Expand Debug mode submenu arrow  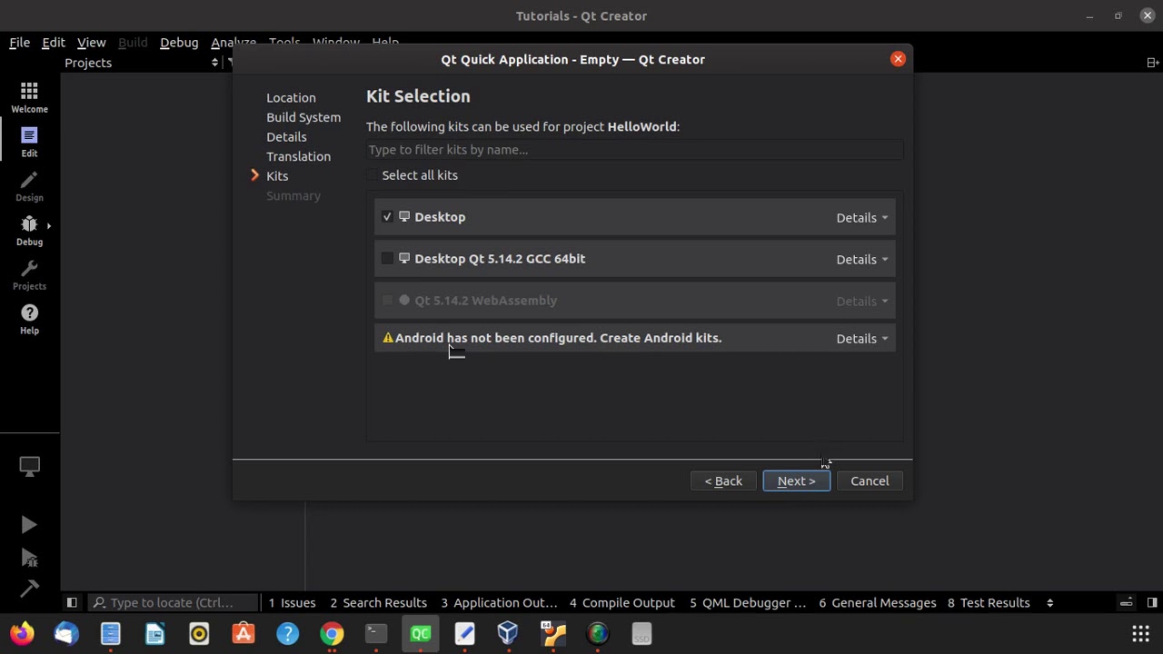coord(48,225)
